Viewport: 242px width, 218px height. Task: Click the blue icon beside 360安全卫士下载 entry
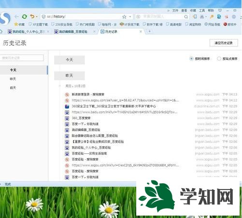pyautogui.click(x=67, y=107)
